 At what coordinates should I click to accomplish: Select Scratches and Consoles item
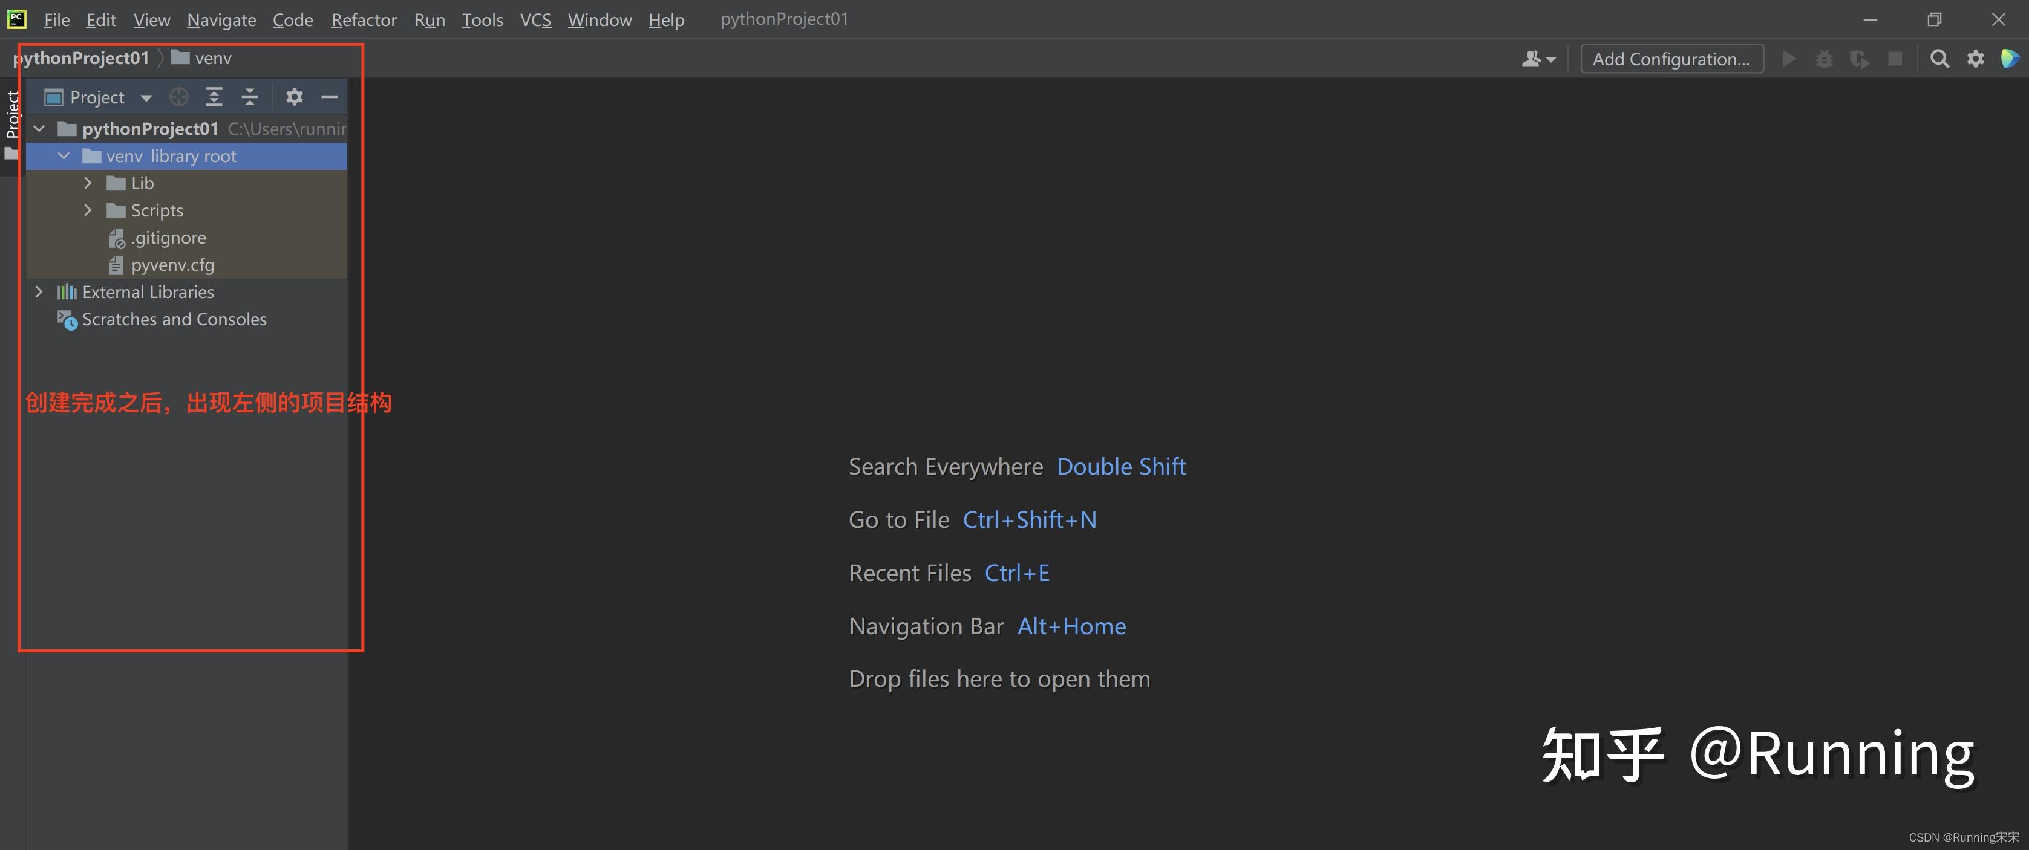click(x=173, y=320)
